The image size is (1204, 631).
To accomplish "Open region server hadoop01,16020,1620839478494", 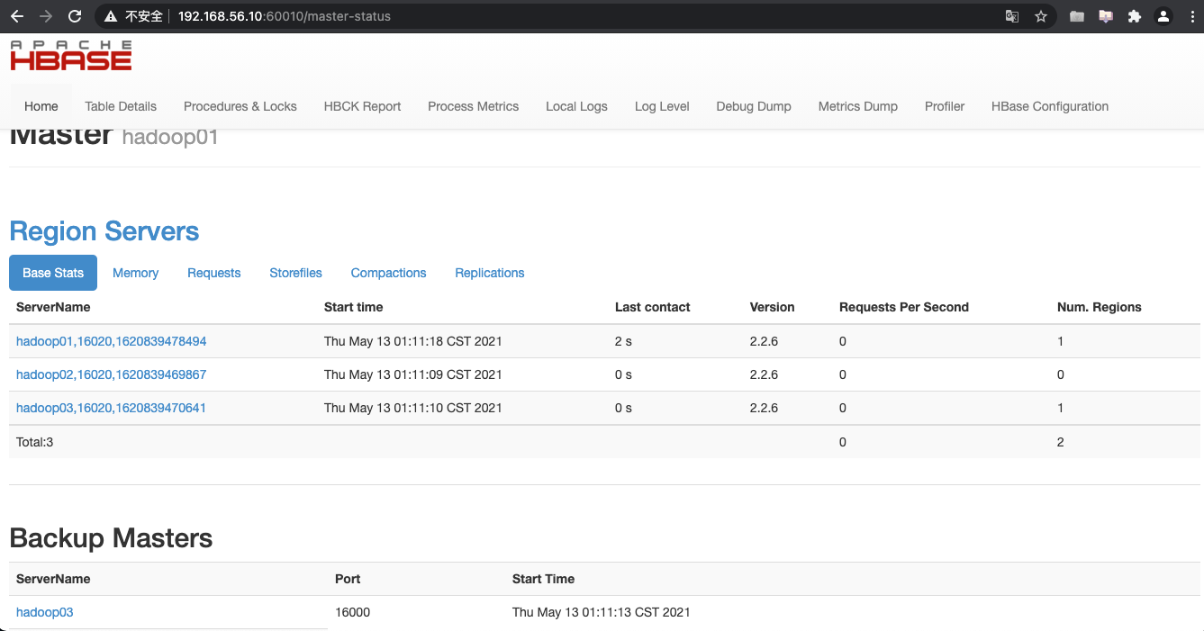I will pyautogui.click(x=112, y=341).
